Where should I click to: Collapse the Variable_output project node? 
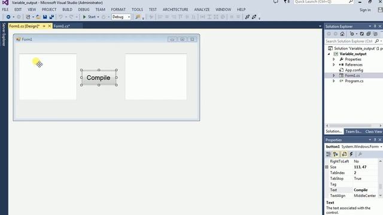pos(329,54)
